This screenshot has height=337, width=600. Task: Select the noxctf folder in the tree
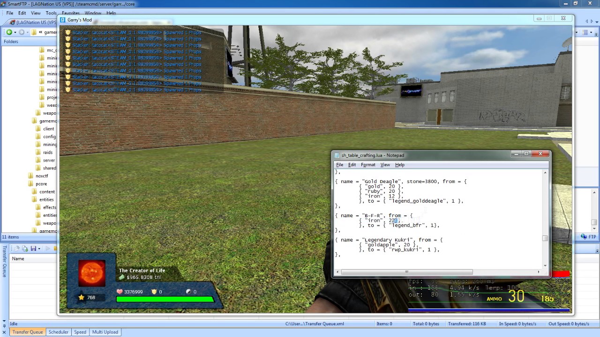42,176
